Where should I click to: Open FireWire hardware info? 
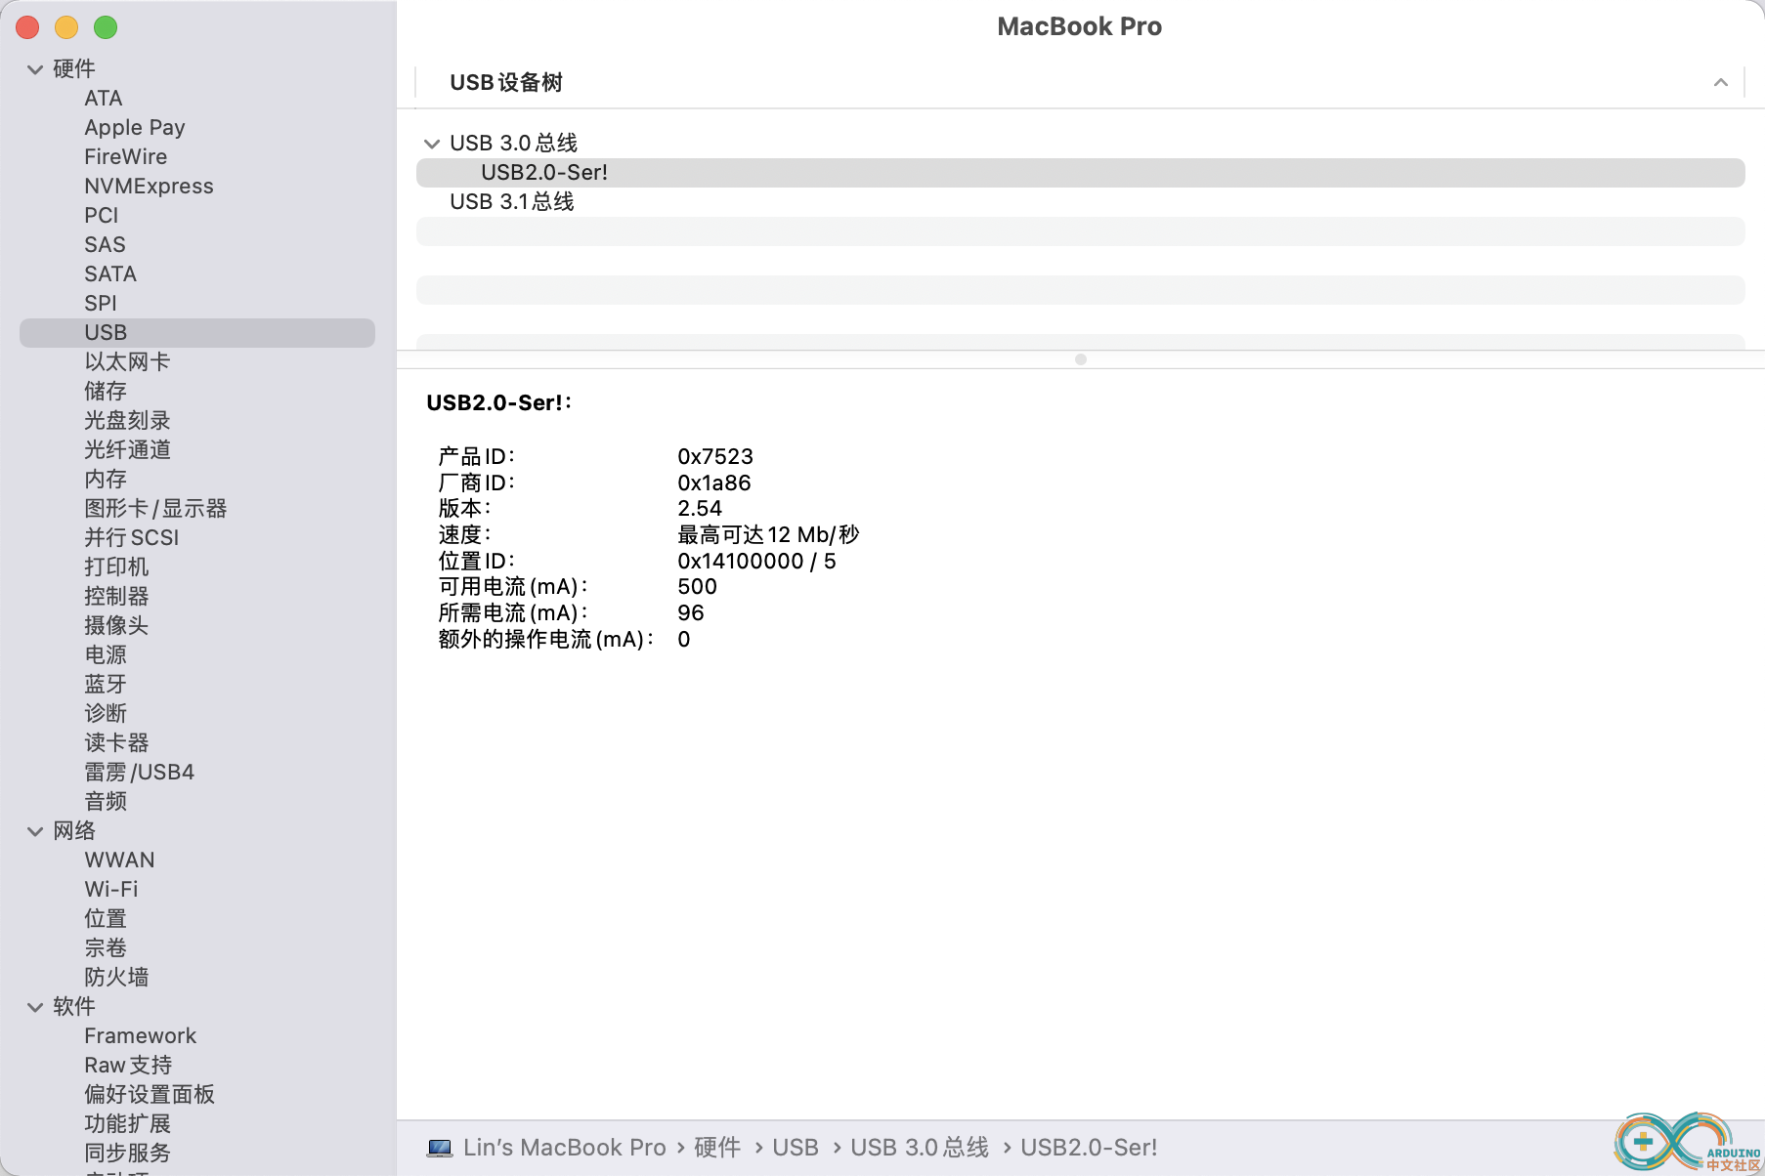pyautogui.click(x=126, y=157)
